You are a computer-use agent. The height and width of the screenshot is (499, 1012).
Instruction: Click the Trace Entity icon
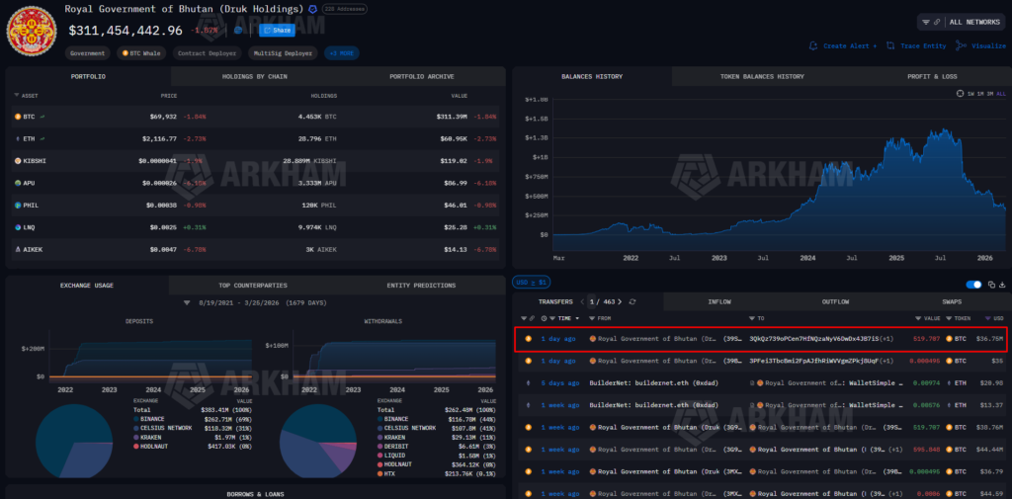[890, 45]
